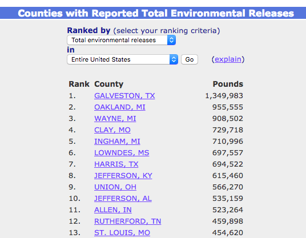Open ST. LOUIS, MO county link
The width and height of the screenshot is (306, 238).
[x=122, y=233]
